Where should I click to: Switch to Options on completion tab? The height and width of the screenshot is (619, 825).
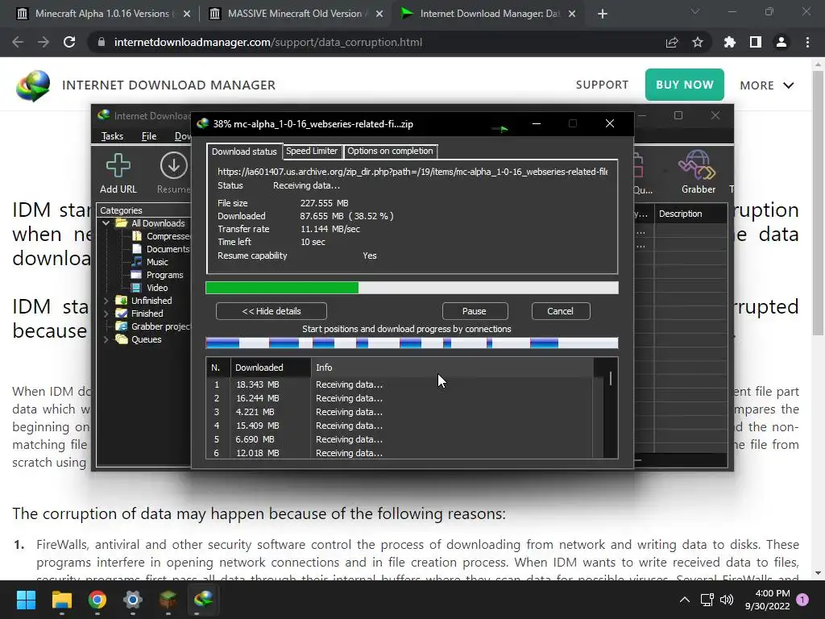(x=390, y=151)
